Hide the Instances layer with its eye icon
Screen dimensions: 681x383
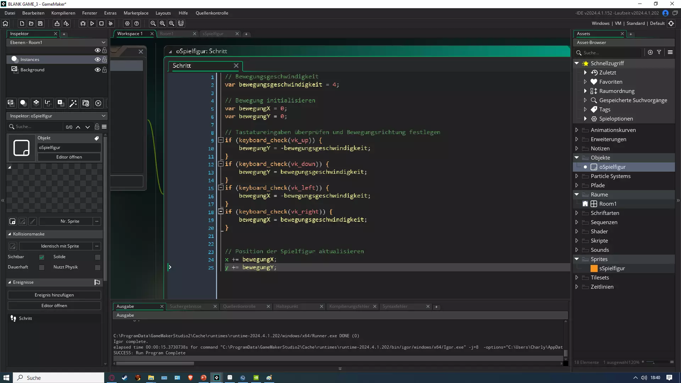pos(97,60)
